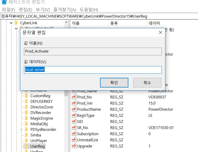Select the Upgrade value name
198x152 pixels.
pos(85,146)
